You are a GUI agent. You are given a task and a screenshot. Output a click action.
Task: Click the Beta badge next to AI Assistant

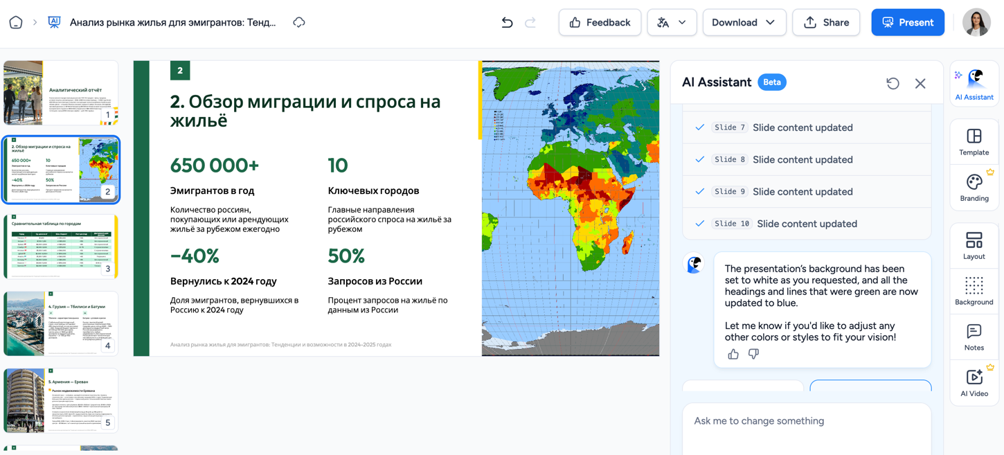771,82
